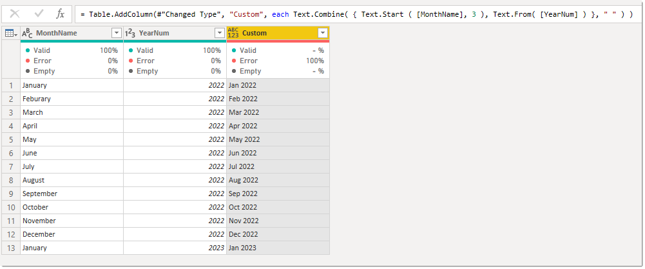Cancel the formula edit with X icon
645x269 pixels.
coord(14,14)
